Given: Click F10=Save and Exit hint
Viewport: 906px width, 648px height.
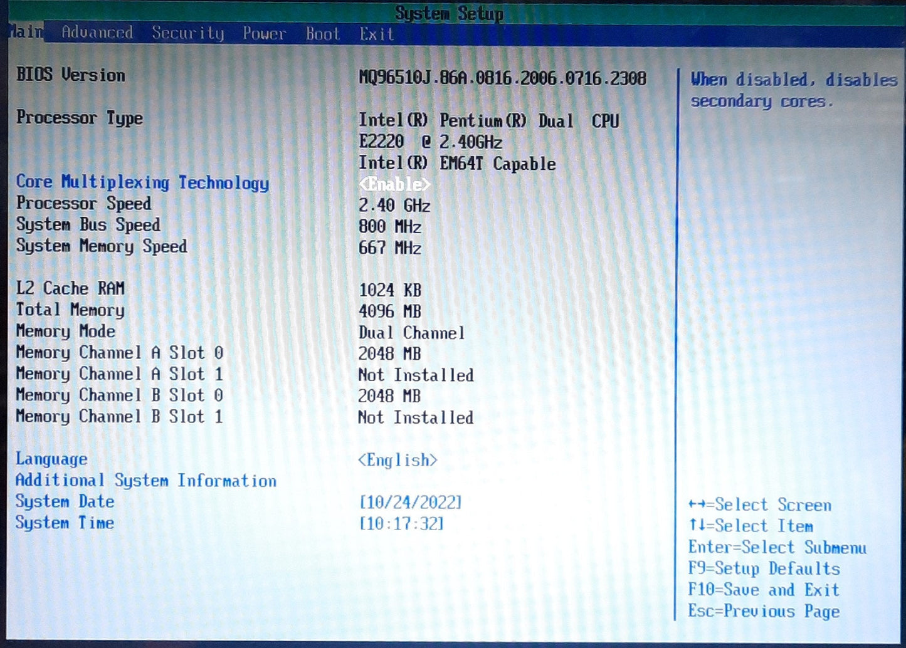Looking at the screenshot, I should coord(763,590).
